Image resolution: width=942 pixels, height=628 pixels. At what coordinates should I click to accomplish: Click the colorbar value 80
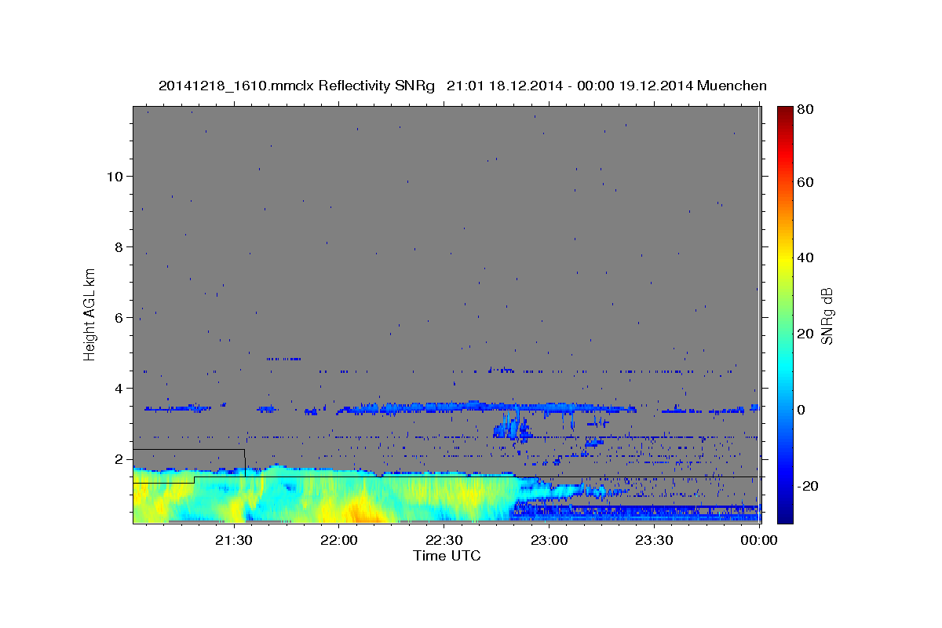click(805, 110)
